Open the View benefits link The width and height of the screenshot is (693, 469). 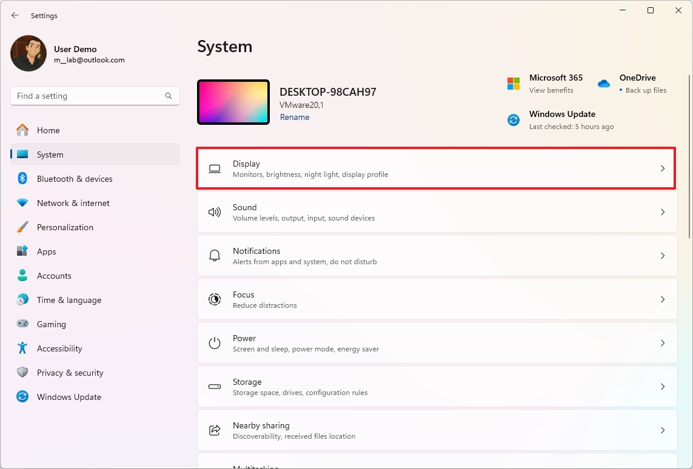(x=551, y=90)
